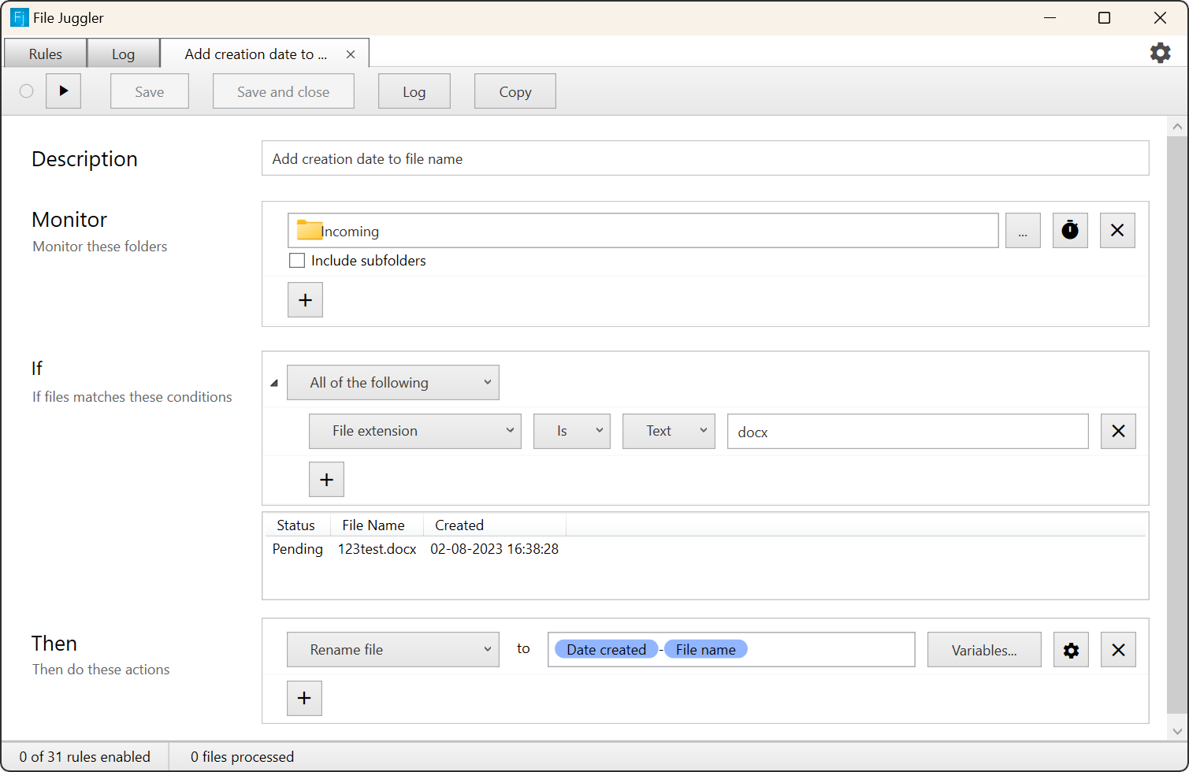This screenshot has height=772, width=1189.
Task: Select the File name variable token
Action: (705, 650)
